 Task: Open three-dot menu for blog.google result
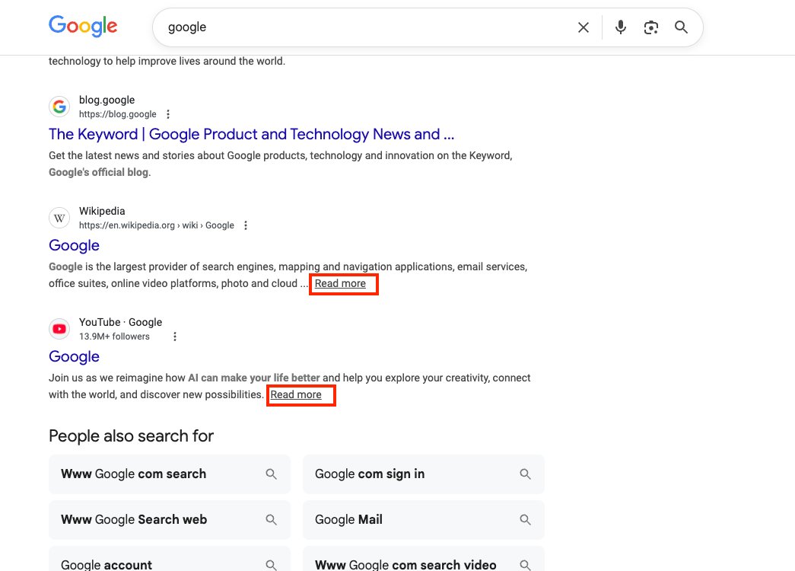pos(168,114)
